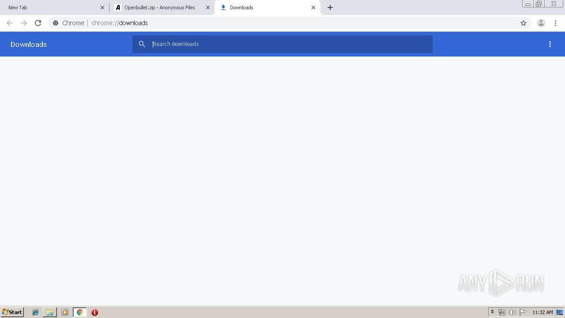Viewport: 565px width, 318px height.
Task: Close the Openbullet.zip tab
Action: 208,8
